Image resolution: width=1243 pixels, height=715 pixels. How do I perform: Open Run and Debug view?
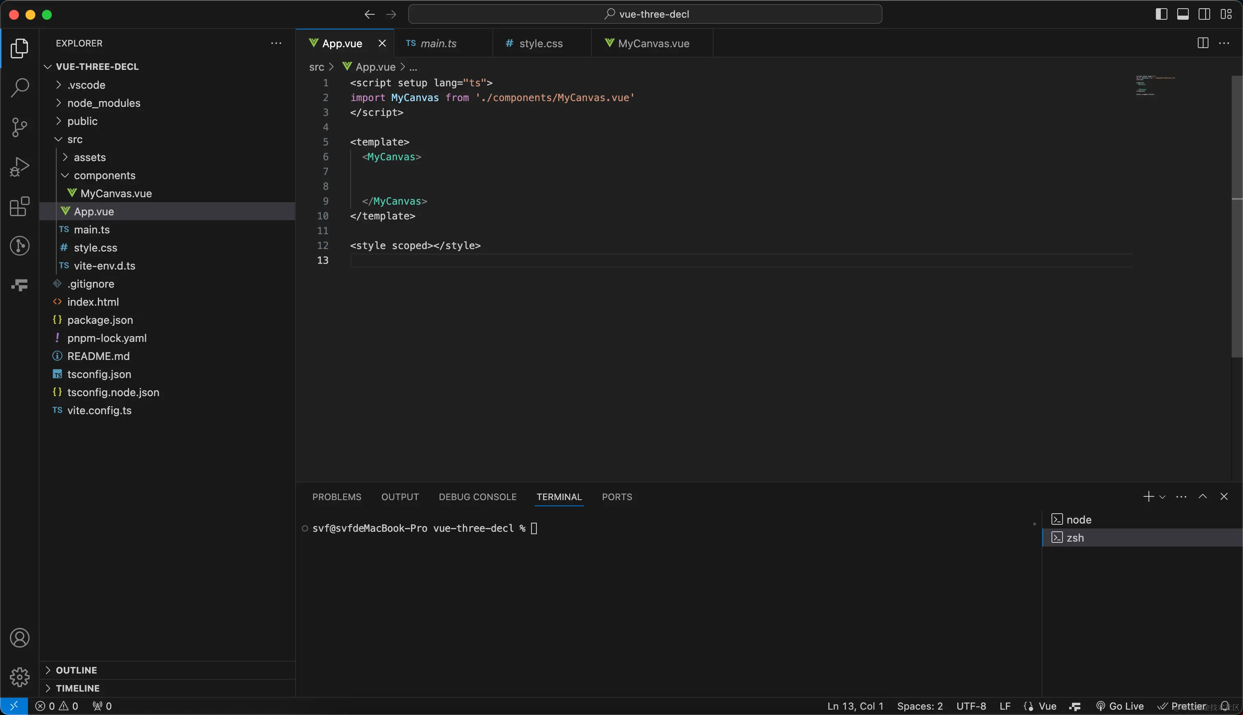tap(20, 167)
